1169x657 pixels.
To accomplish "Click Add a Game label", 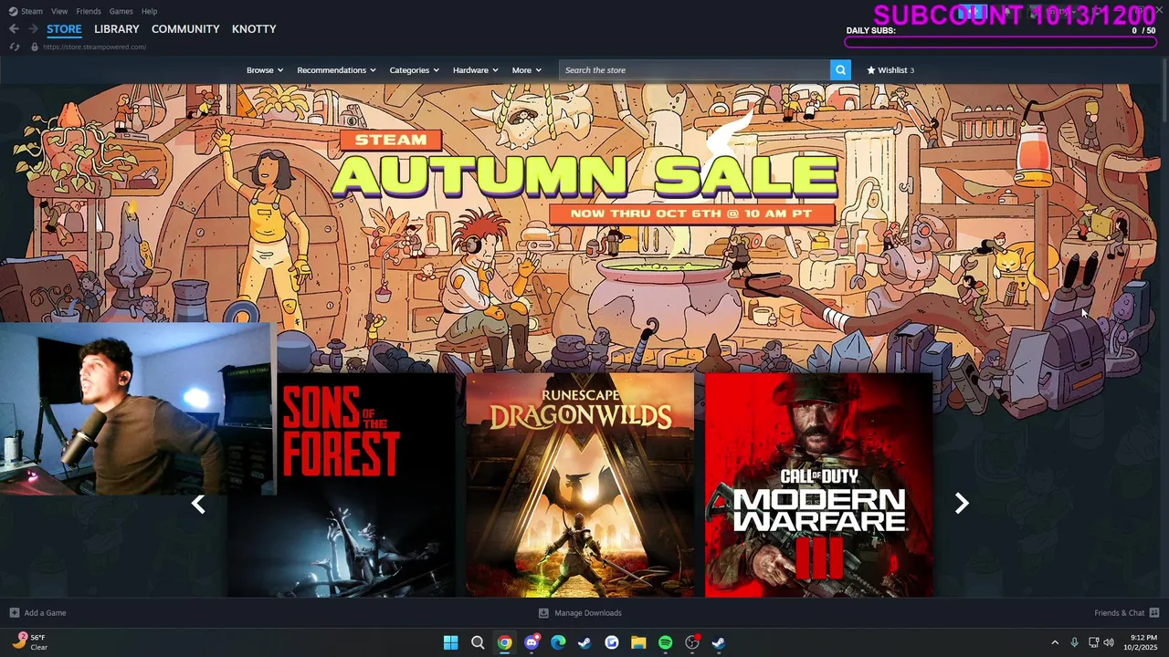I will (x=45, y=613).
